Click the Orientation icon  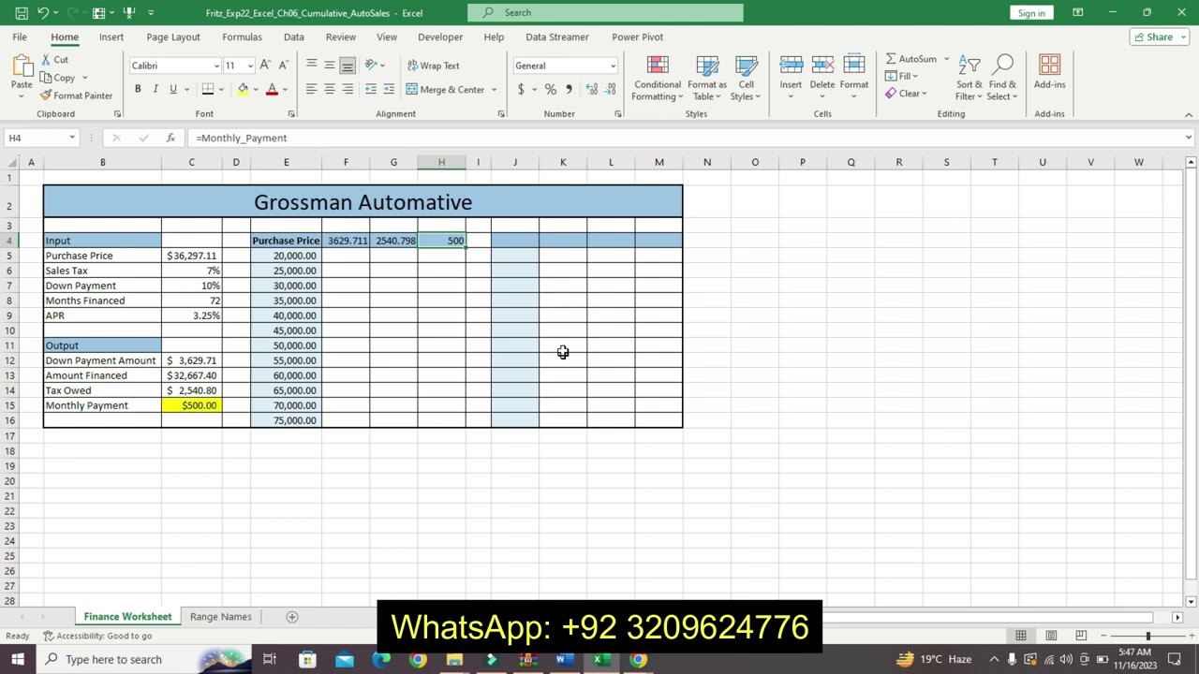pos(371,65)
